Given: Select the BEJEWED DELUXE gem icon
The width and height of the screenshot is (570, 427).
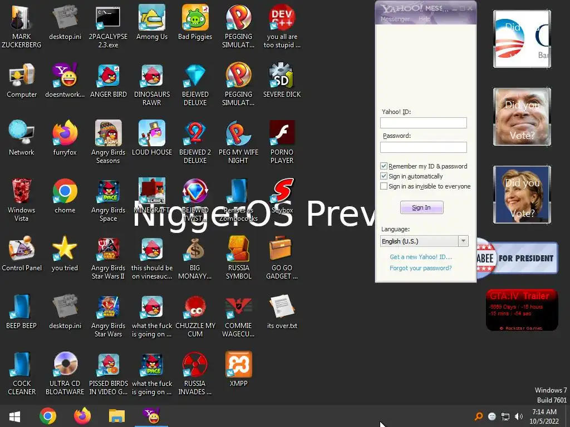Looking at the screenshot, I should [x=195, y=85].
